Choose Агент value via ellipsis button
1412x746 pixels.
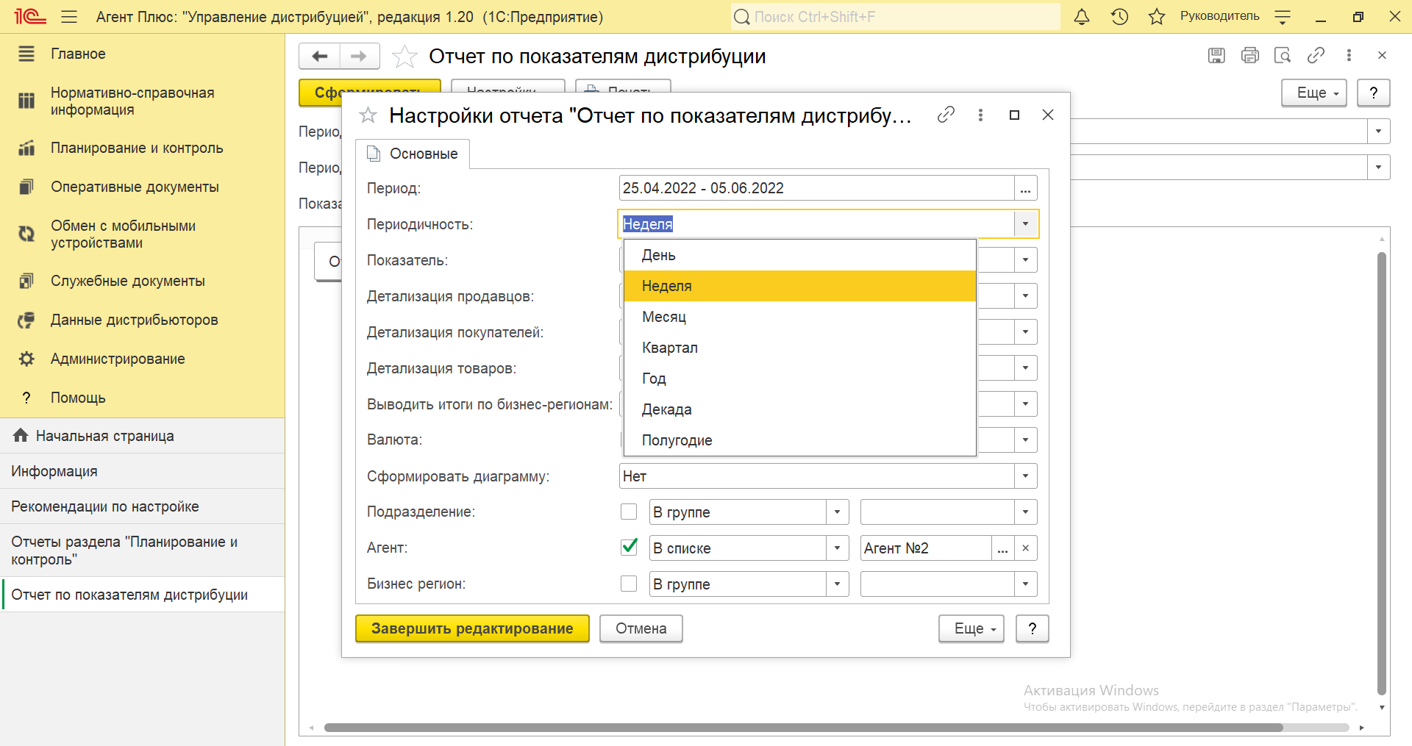1002,548
